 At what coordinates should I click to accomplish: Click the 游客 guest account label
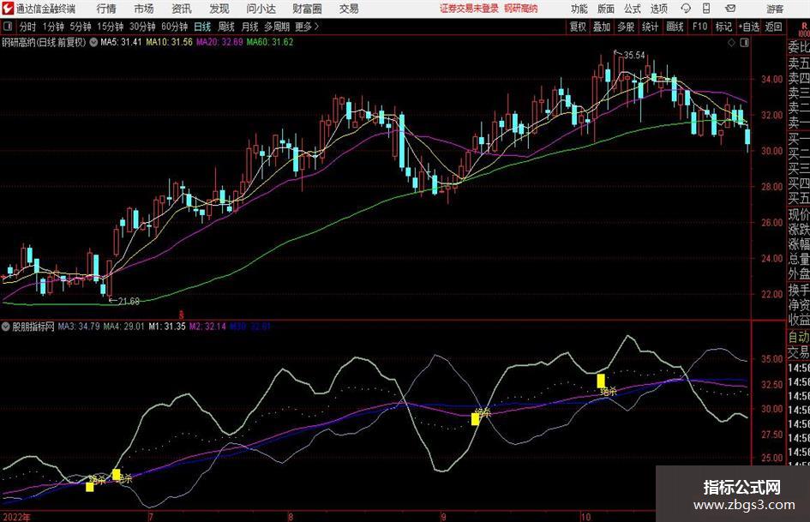775,9
